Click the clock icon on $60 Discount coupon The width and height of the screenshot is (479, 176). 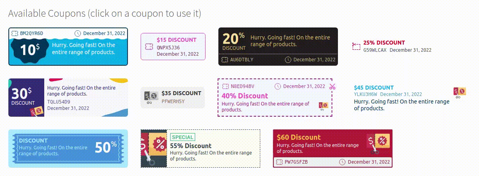(342, 162)
